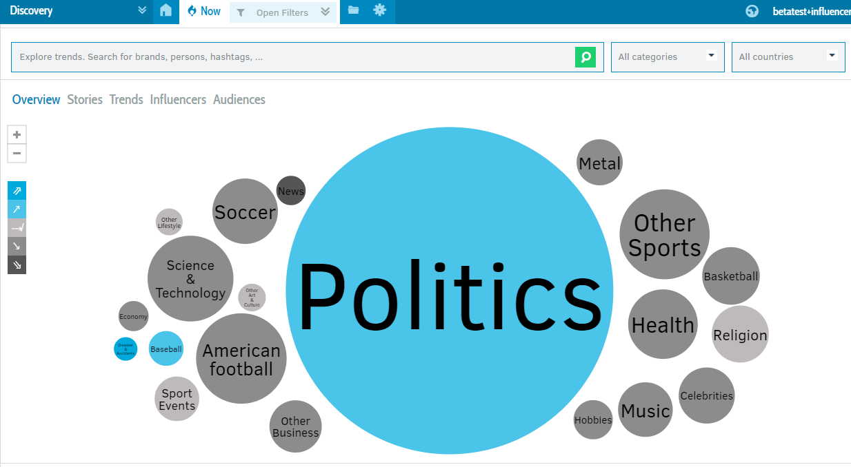Switch to the Stories tab

[x=85, y=100]
